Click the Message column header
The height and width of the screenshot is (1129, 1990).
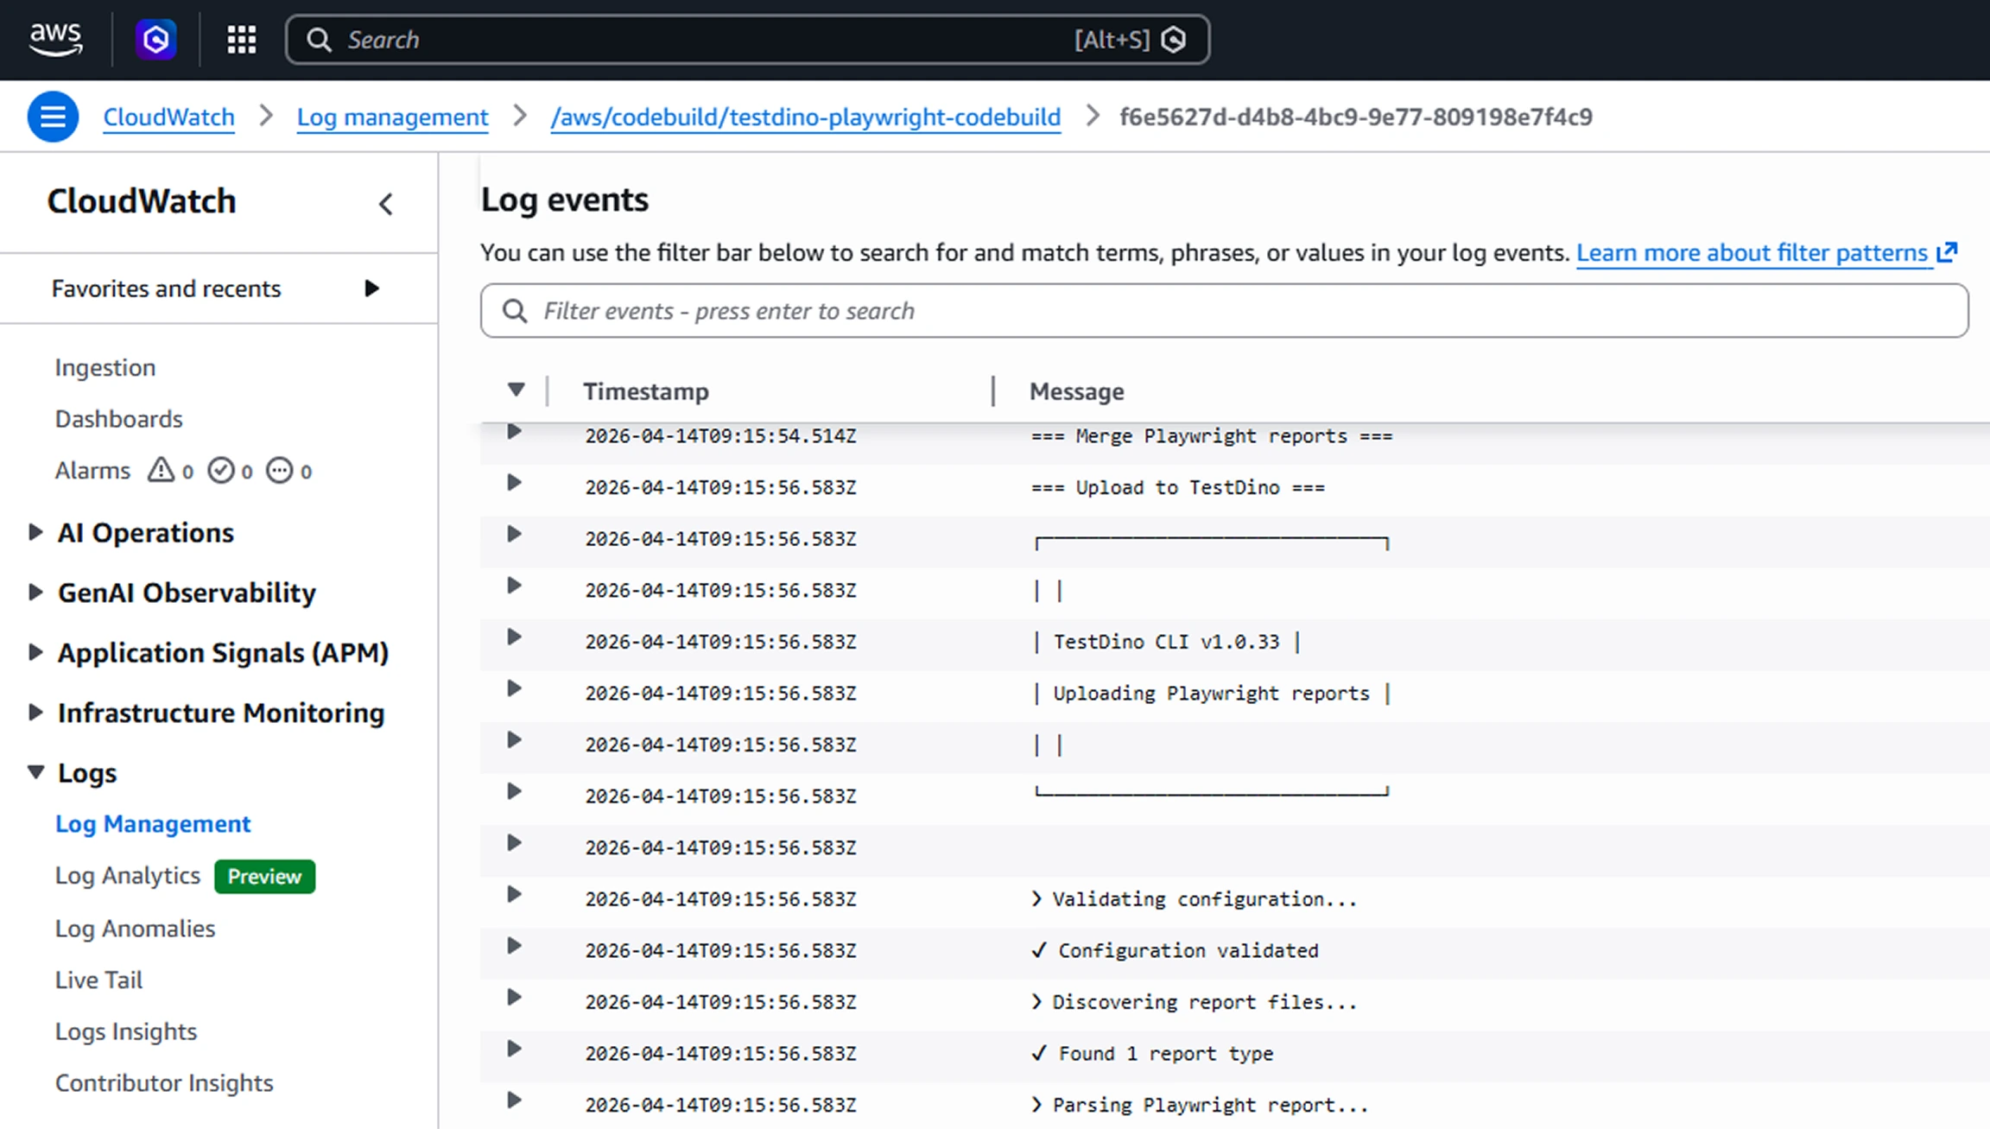click(x=1077, y=391)
